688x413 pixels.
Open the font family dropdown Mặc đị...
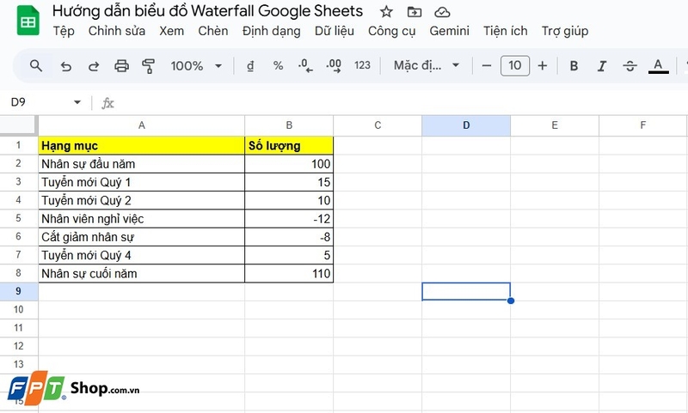coord(427,66)
